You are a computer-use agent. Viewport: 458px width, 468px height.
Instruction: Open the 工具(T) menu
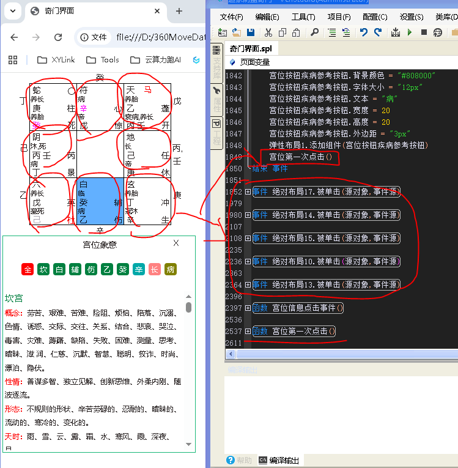(x=303, y=17)
